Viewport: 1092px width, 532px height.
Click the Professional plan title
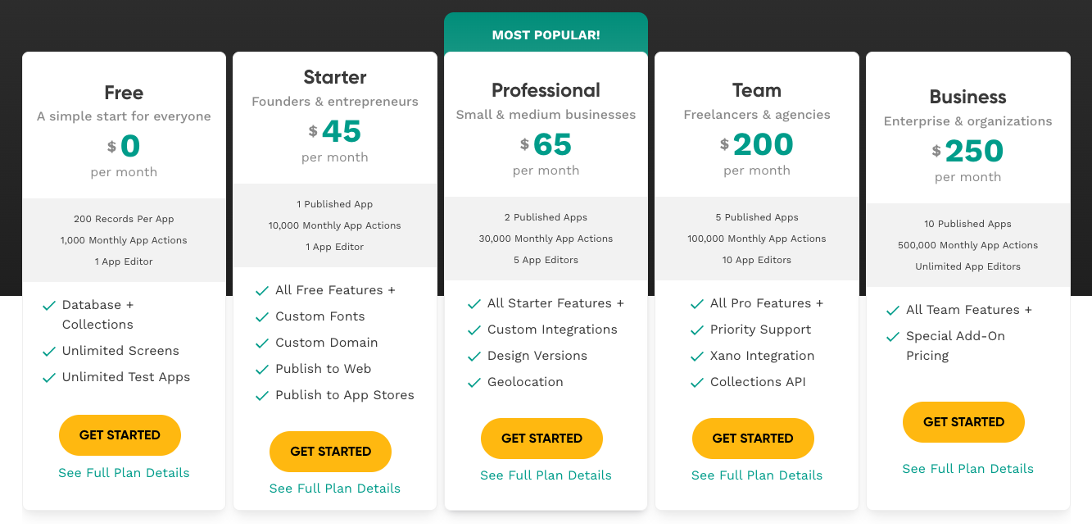click(x=546, y=90)
